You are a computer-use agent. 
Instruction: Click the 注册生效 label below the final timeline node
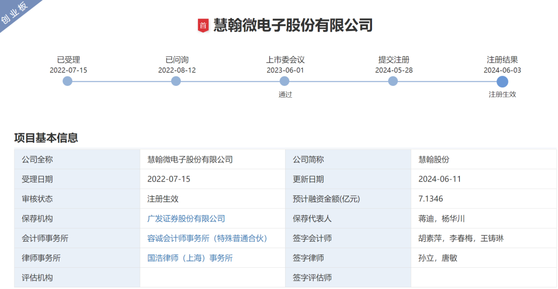pos(502,94)
